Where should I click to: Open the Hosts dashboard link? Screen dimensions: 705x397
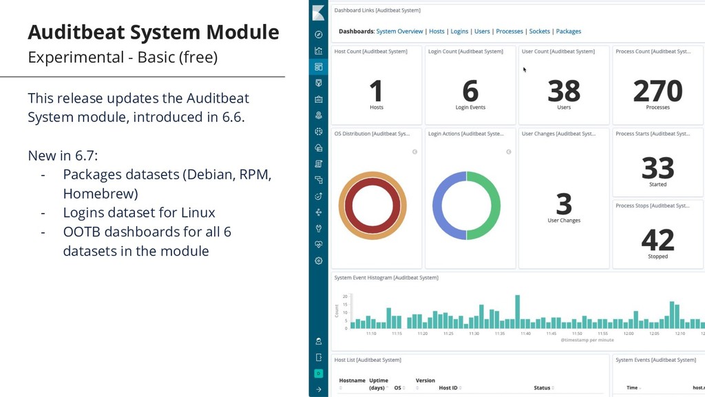click(436, 32)
